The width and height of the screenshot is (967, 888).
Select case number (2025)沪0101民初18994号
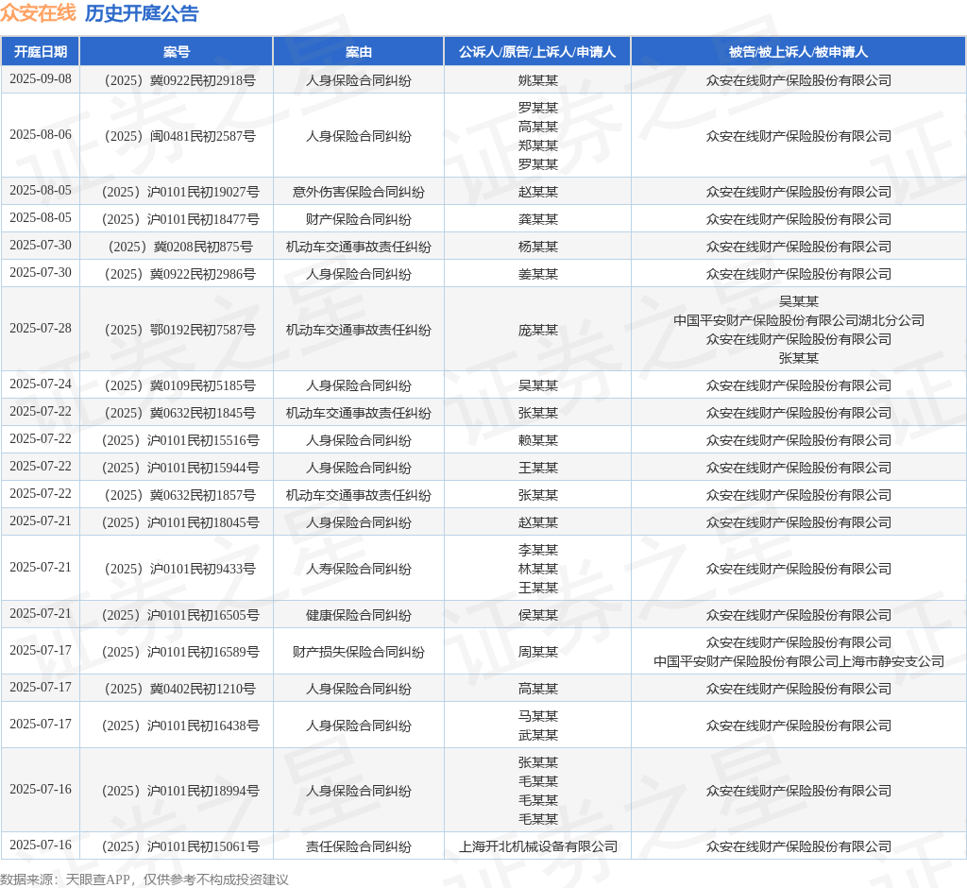click(180, 791)
